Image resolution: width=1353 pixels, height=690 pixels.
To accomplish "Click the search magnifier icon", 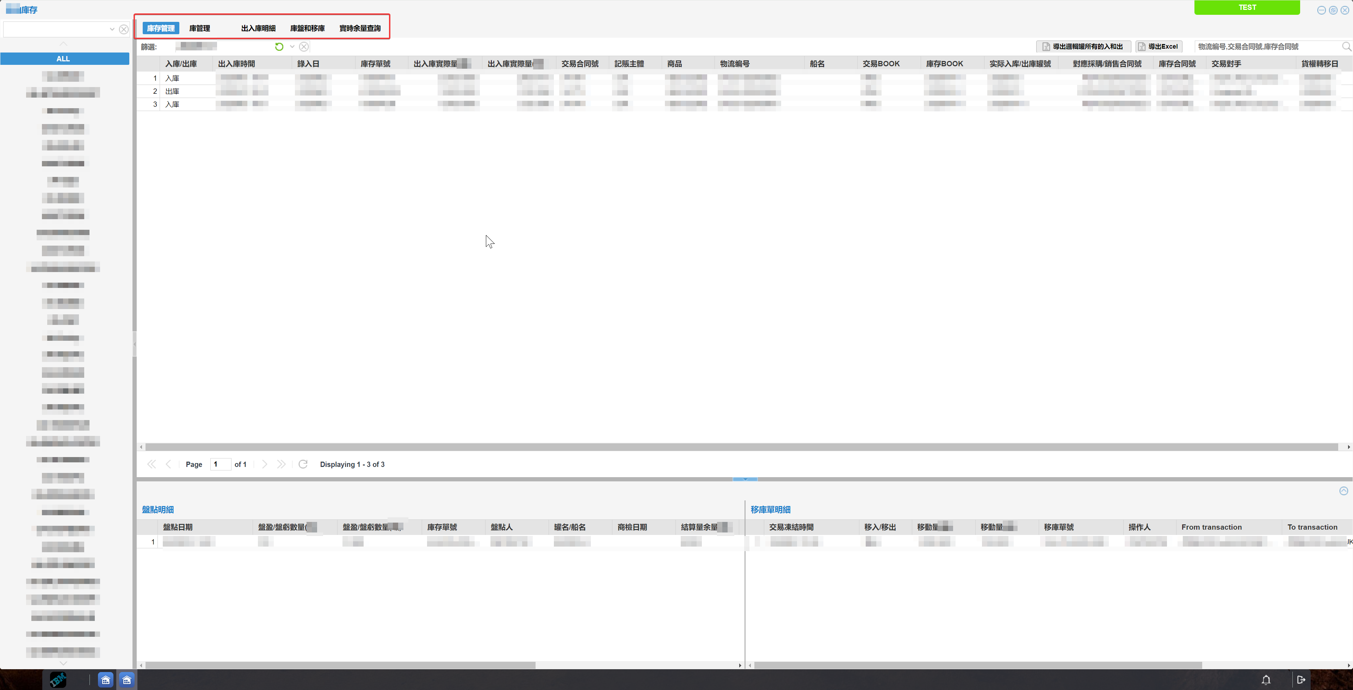I will point(1346,47).
